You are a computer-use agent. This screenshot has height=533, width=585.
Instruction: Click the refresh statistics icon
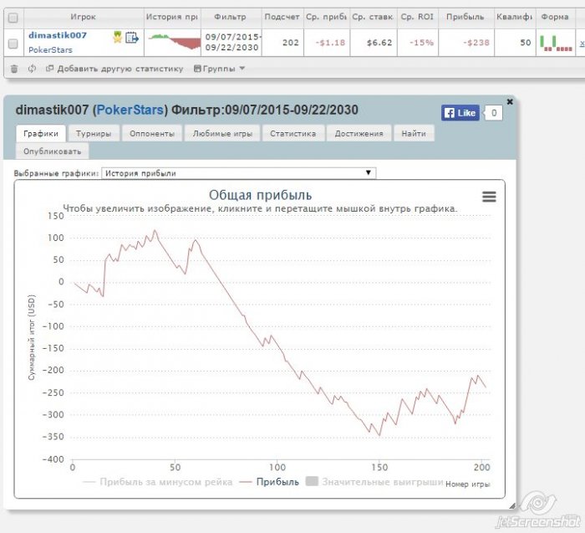[x=32, y=69]
